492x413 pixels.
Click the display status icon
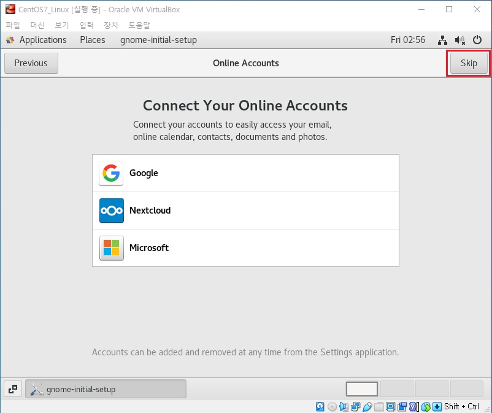tap(390, 407)
